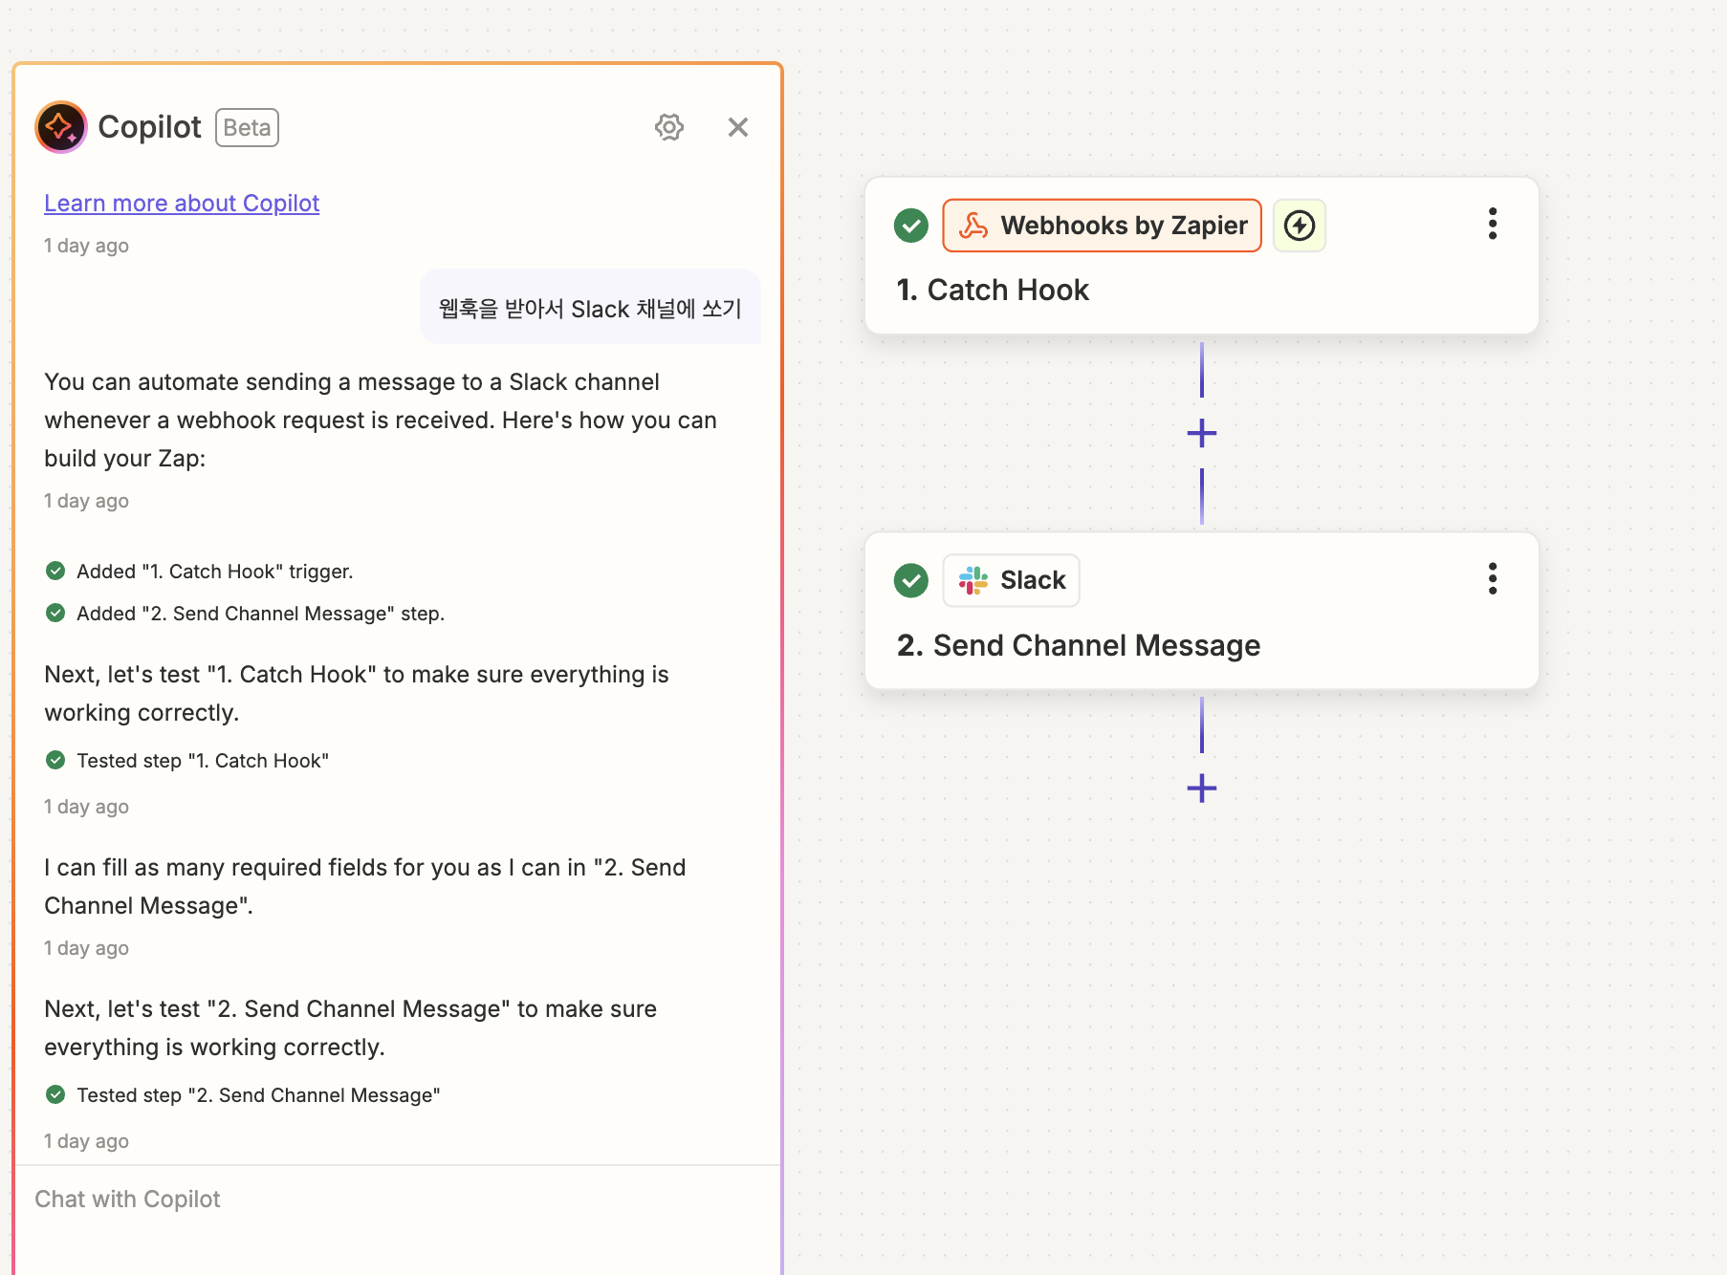This screenshot has height=1275, width=1727.
Task: Select the Slack app badge
Action: coord(1012,580)
